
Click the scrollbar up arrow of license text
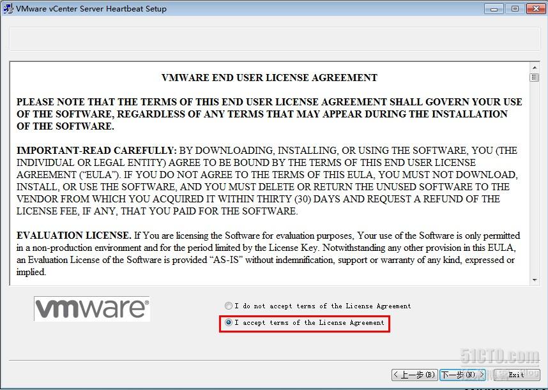pos(535,68)
